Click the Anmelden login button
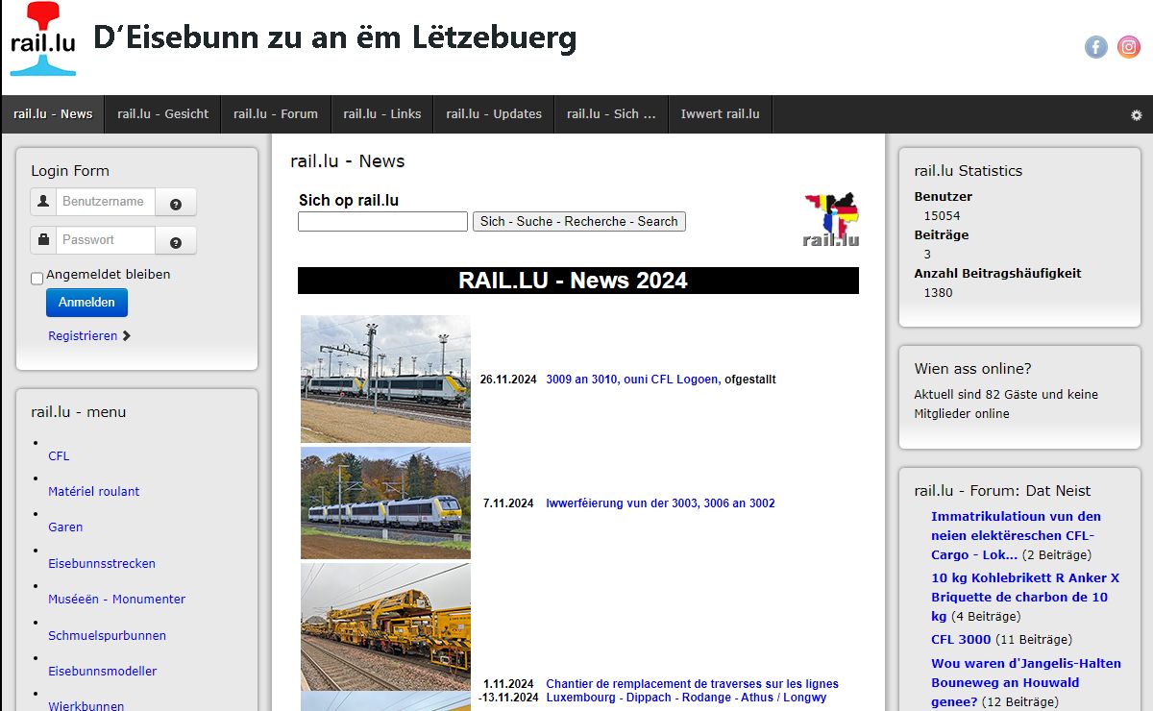The width and height of the screenshot is (1153, 711). pos(86,303)
